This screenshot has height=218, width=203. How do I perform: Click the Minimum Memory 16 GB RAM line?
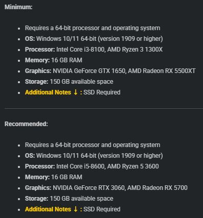coord(54,60)
